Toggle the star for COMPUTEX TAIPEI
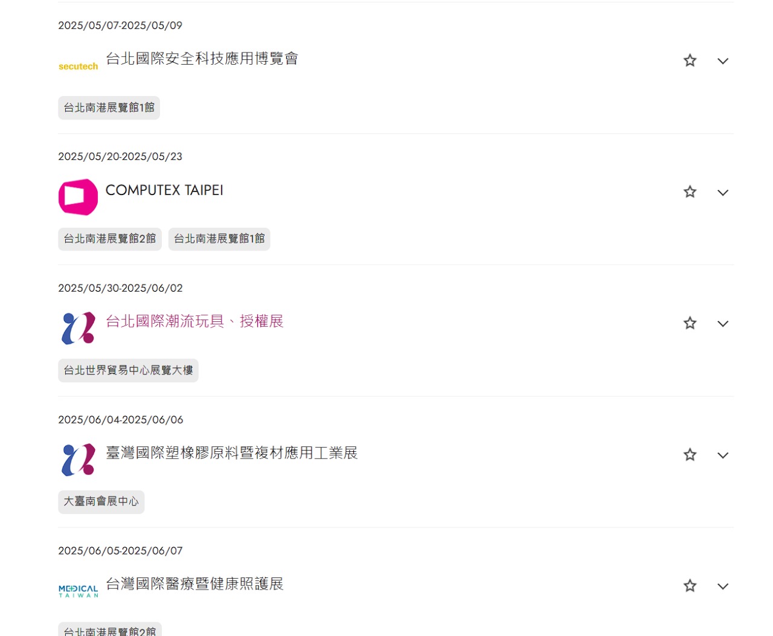This screenshot has height=636, width=773. coord(690,192)
